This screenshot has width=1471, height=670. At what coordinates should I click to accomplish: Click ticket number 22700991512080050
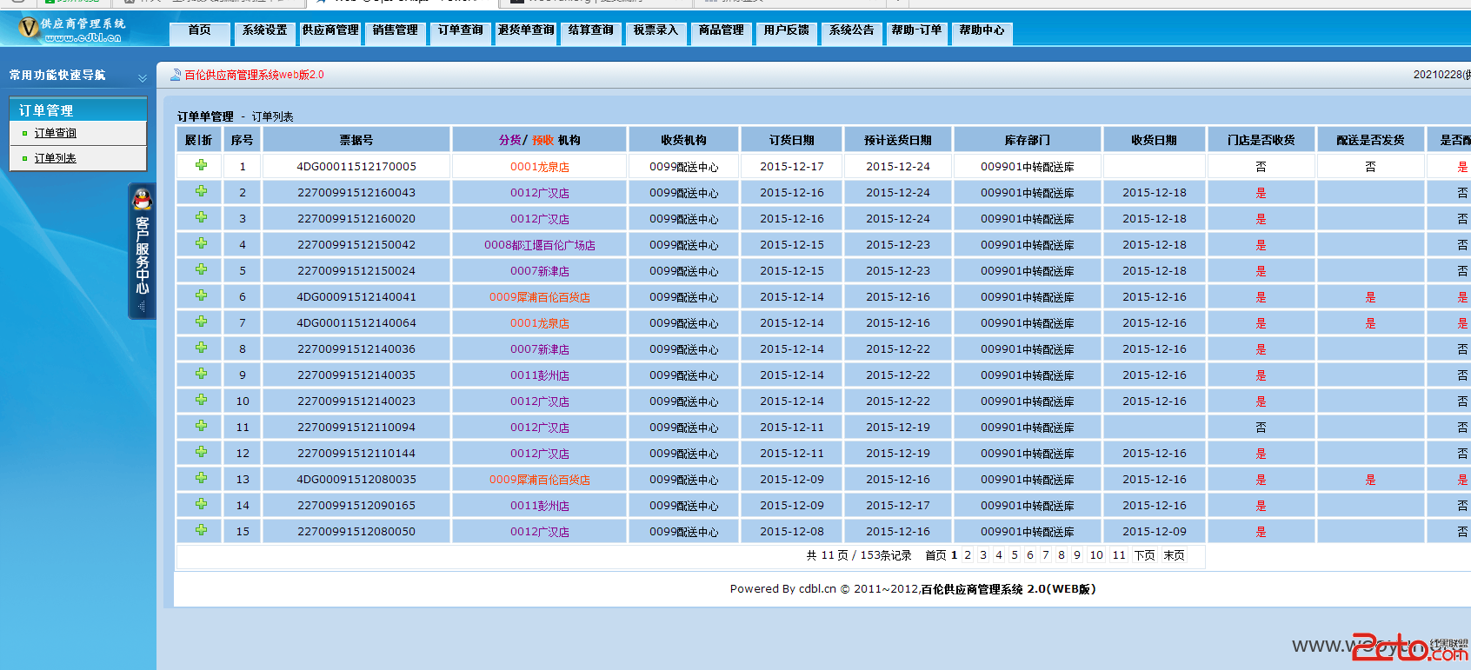point(356,531)
